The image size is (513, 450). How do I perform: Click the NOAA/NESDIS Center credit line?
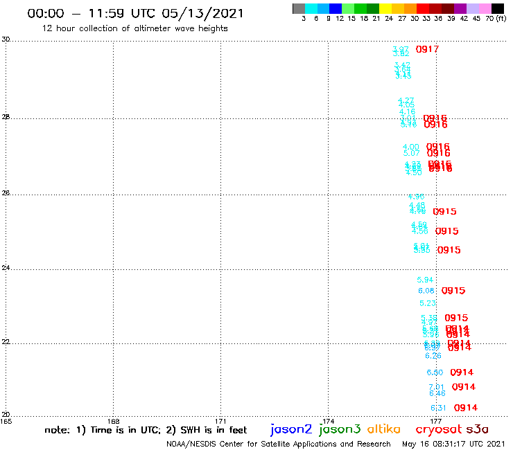pos(279,444)
